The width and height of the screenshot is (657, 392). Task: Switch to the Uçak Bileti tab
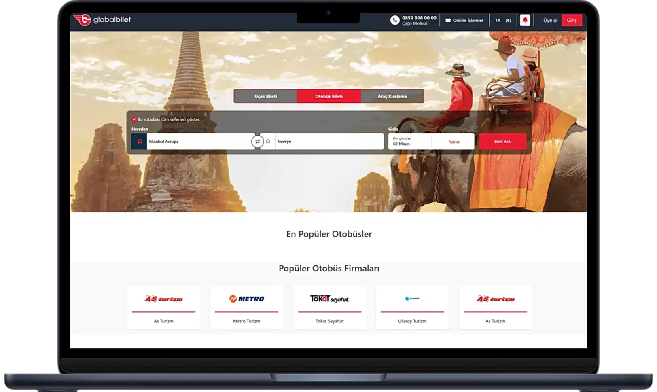point(266,96)
